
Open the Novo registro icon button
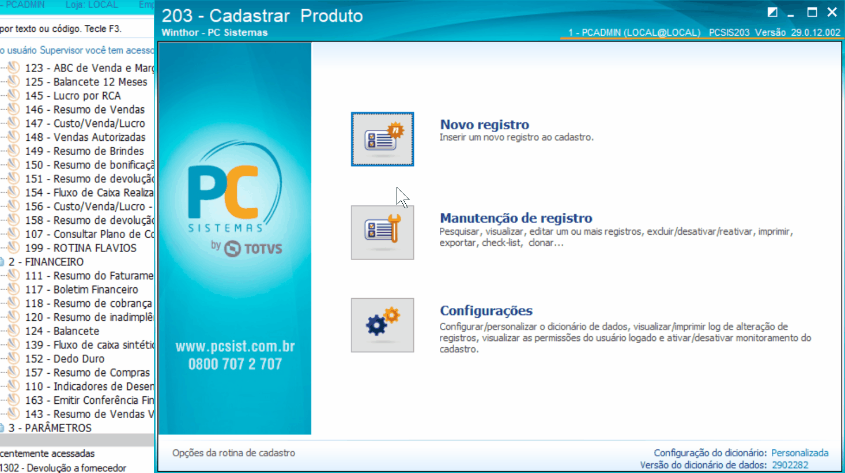pos(382,139)
